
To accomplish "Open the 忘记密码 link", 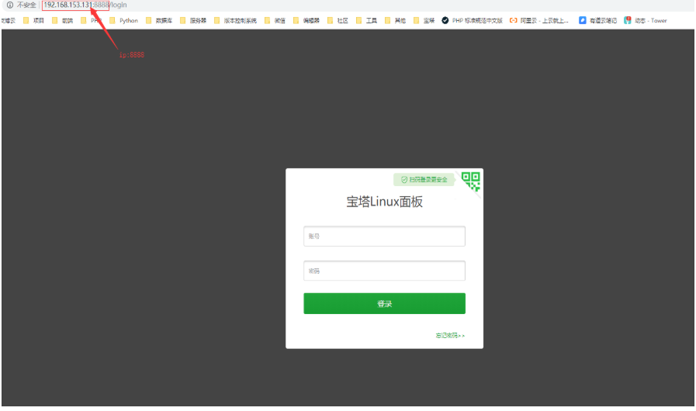I will click(450, 336).
